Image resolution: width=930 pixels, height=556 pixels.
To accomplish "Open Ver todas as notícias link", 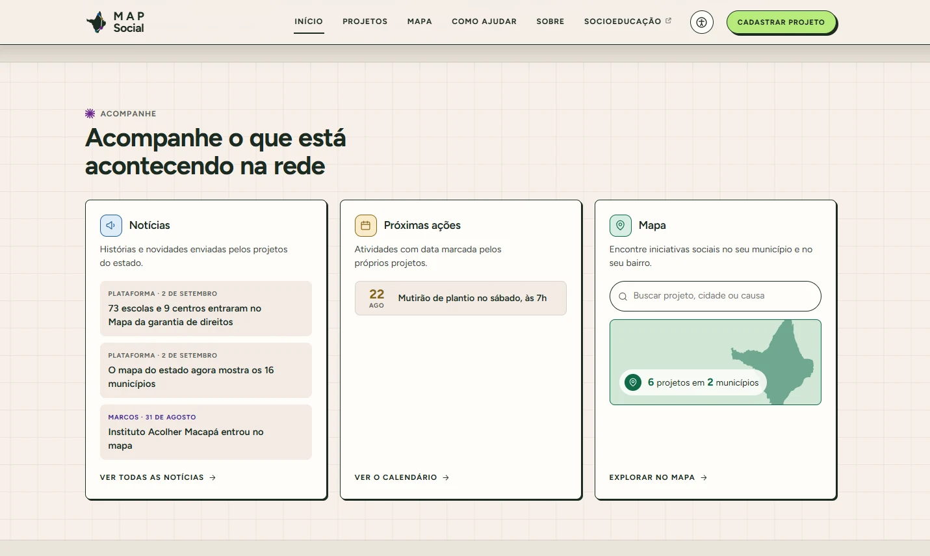I will pyautogui.click(x=158, y=477).
